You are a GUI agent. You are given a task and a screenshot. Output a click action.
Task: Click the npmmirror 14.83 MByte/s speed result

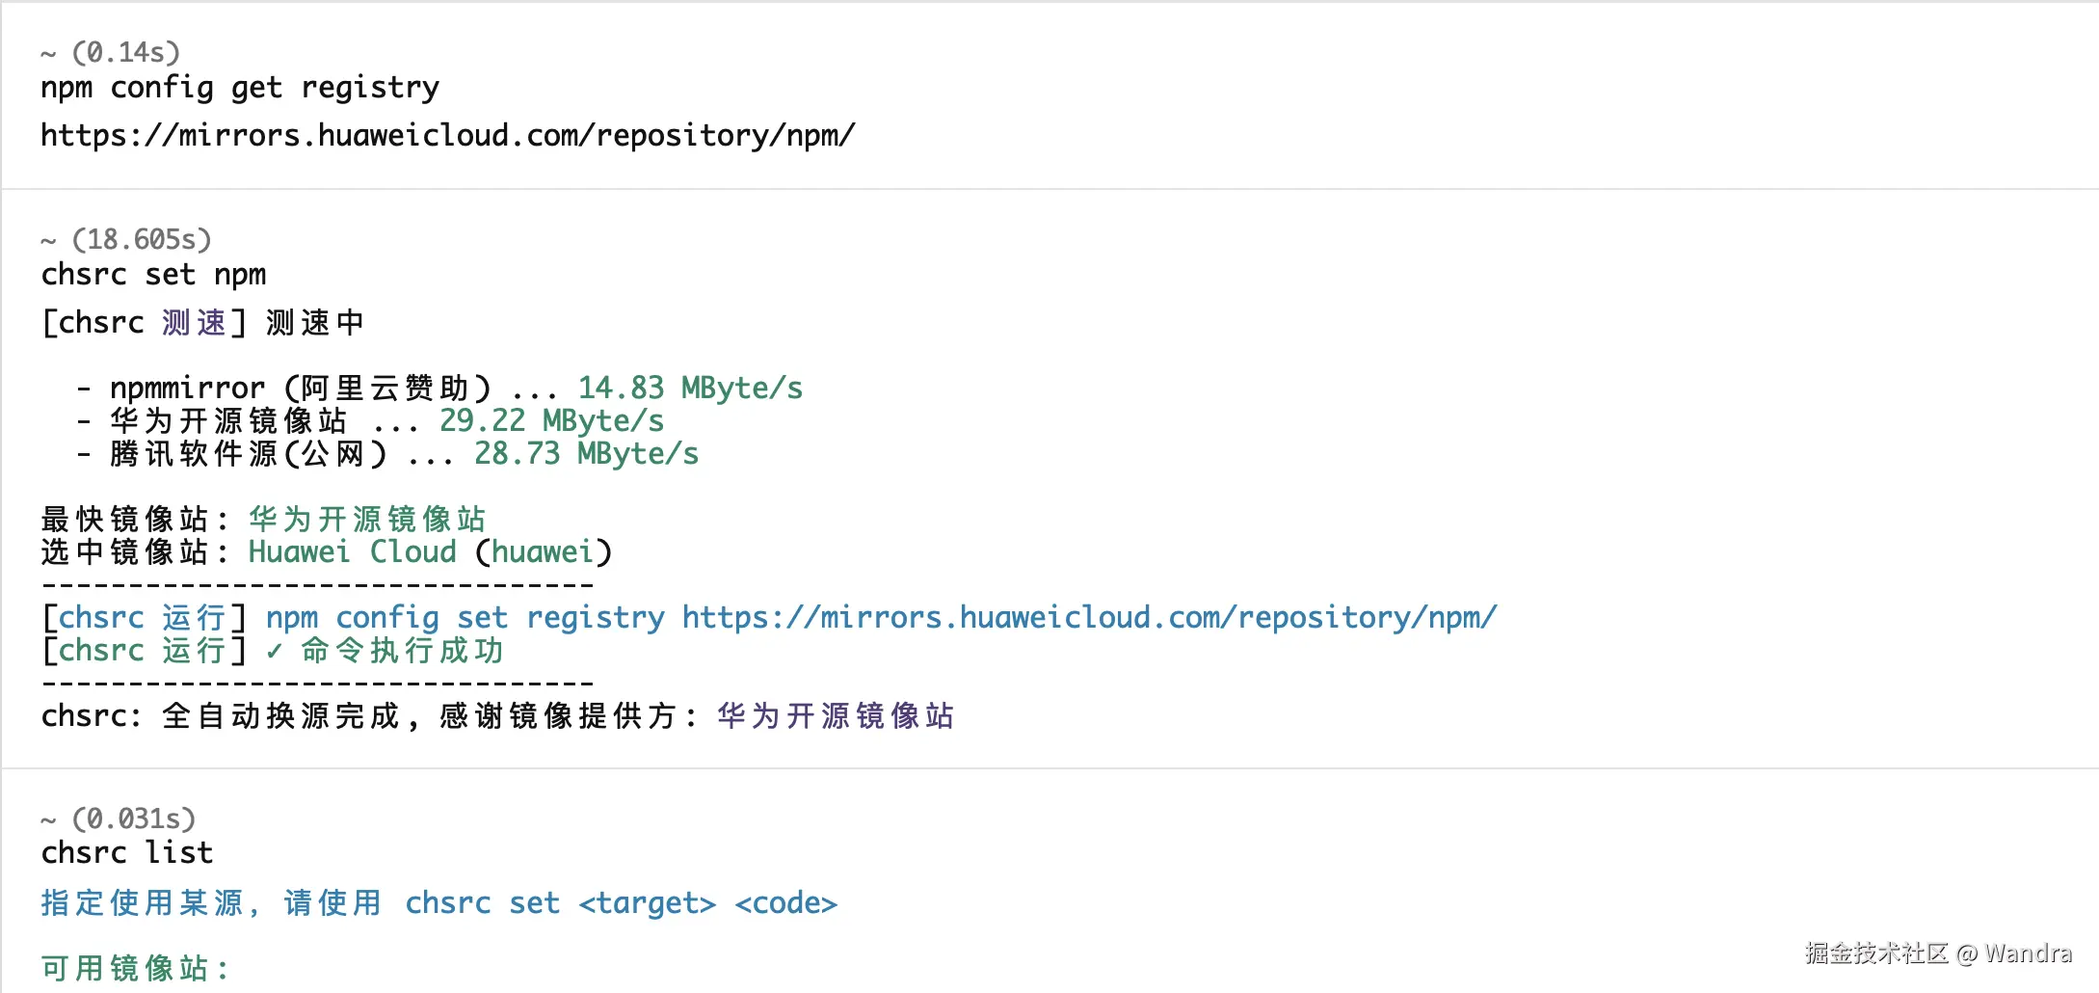[x=690, y=388]
